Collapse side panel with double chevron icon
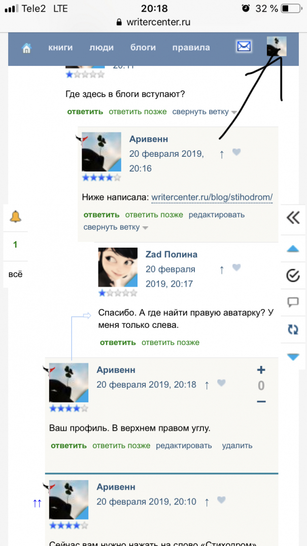Screen dimensions: 307x546 pyautogui.click(x=293, y=218)
